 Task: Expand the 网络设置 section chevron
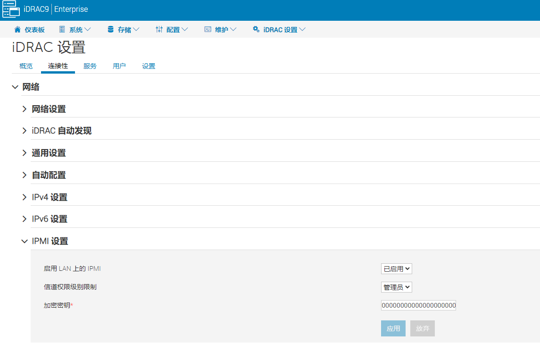click(x=25, y=109)
